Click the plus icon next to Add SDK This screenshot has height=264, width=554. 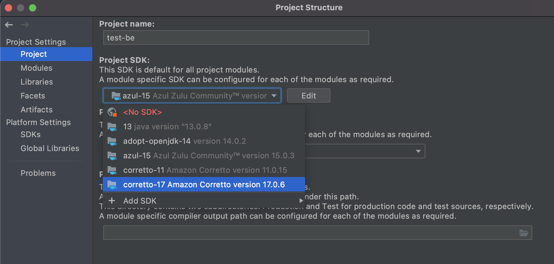tap(112, 201)
